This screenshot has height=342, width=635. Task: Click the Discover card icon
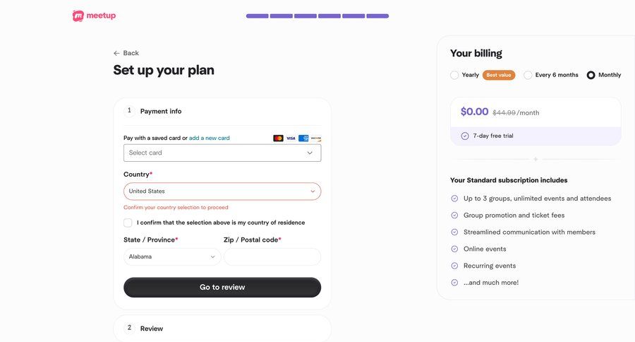[x=315, y=138]
